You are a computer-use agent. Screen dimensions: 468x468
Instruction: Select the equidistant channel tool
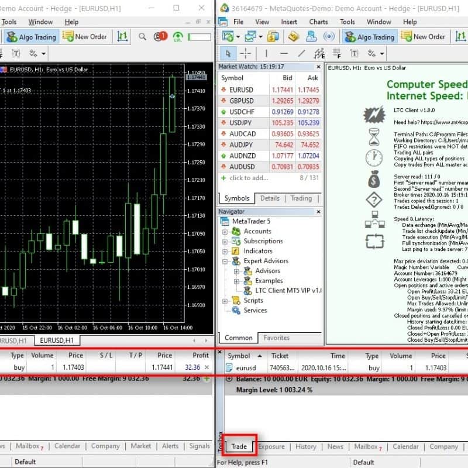tap(319, 54)
